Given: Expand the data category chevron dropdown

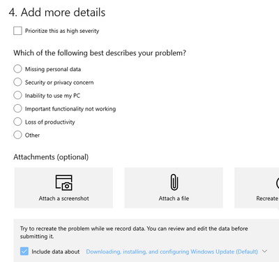Looking at the screenshot, I should pyautogui.click(x=264, y=252).
